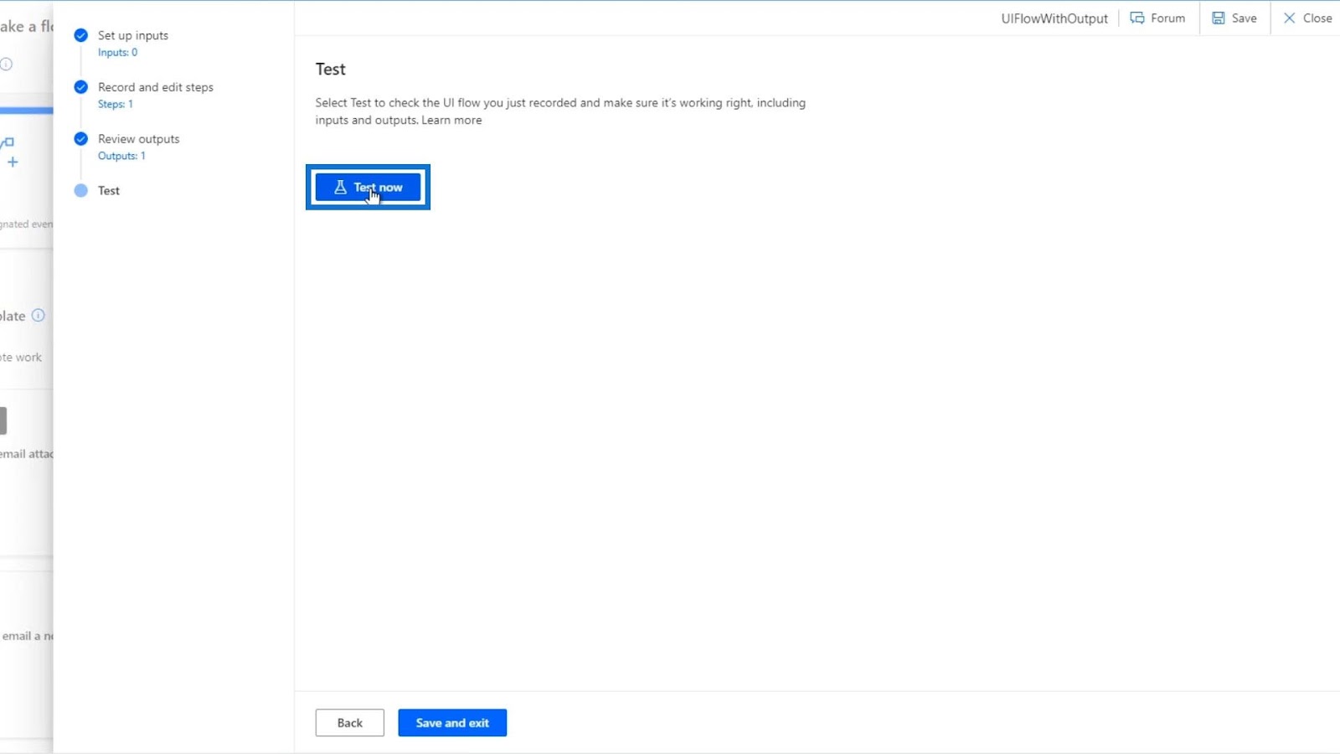Select the Record and edit steps step

pyautogui.click(x=156, y=87)
